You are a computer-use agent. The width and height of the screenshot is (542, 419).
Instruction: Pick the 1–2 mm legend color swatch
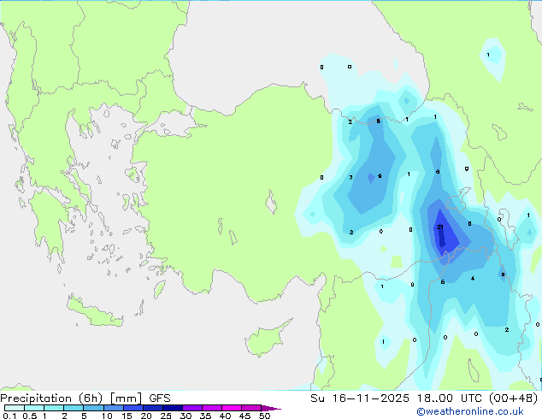(x=54, y=408)
